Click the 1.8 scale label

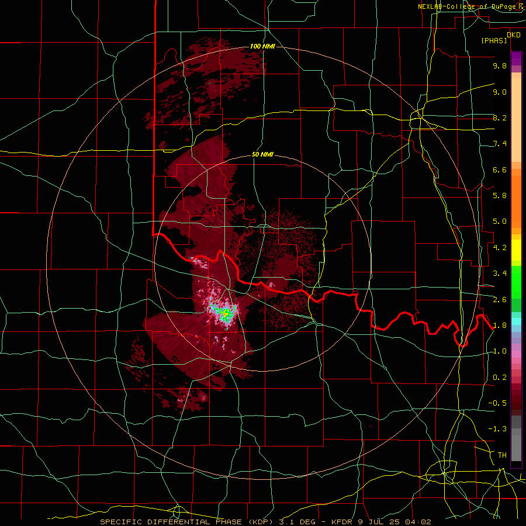(500, 326)
